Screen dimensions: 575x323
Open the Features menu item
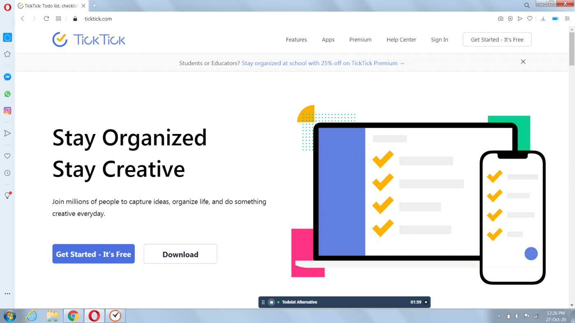coord(297,40)
